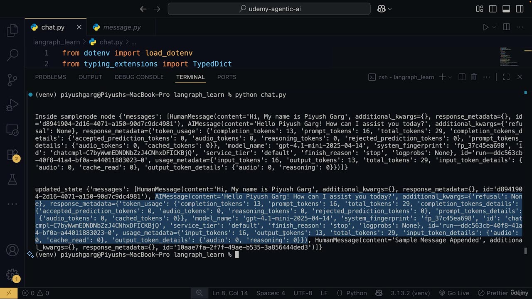Open the Explorer view in activity bar
This screenshot has width=532, height=299.
tap(12, 30)
